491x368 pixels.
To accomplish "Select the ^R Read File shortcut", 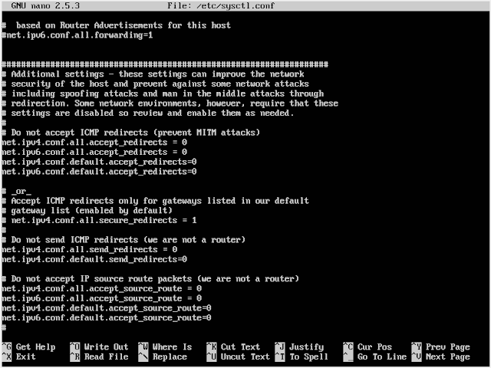I will (x=99, y=356).
